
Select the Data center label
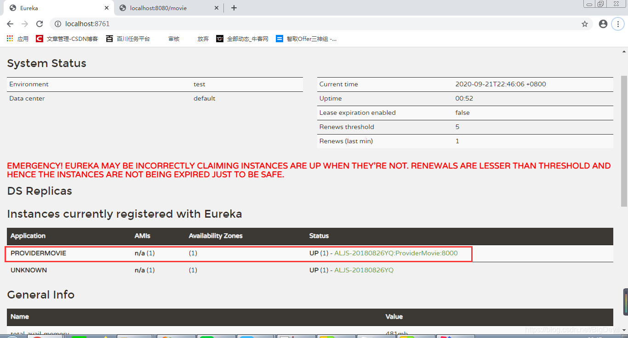27,99
